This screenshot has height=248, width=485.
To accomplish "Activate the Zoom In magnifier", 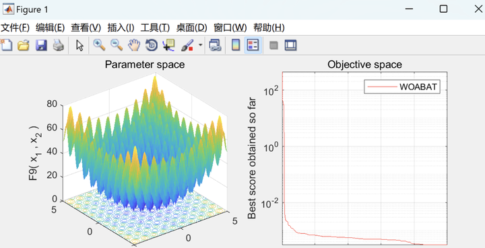I will pos(99,45).
